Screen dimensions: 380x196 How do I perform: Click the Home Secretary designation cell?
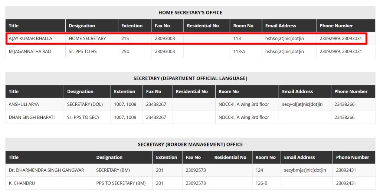click(87, 38)
